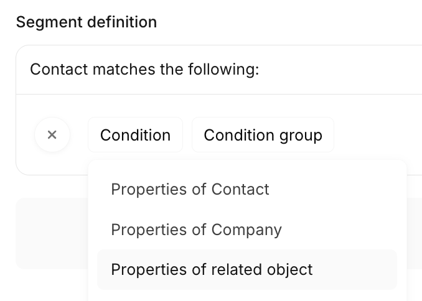Filter by Contact properties in the dropdown
422x301 pixels.
(190, 189)
